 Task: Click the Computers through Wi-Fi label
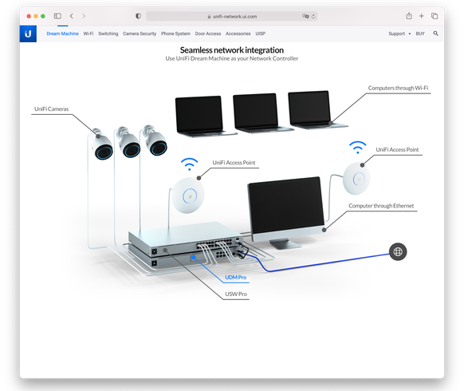coord(398,88)
